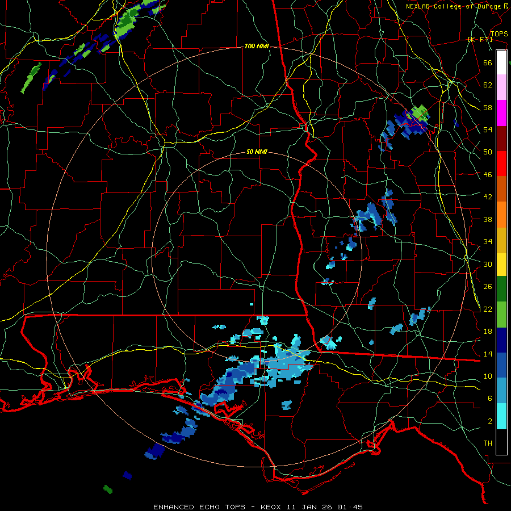511x511 pixels.
Task: Click the legend value "22"
Action: tap(488, 309)
